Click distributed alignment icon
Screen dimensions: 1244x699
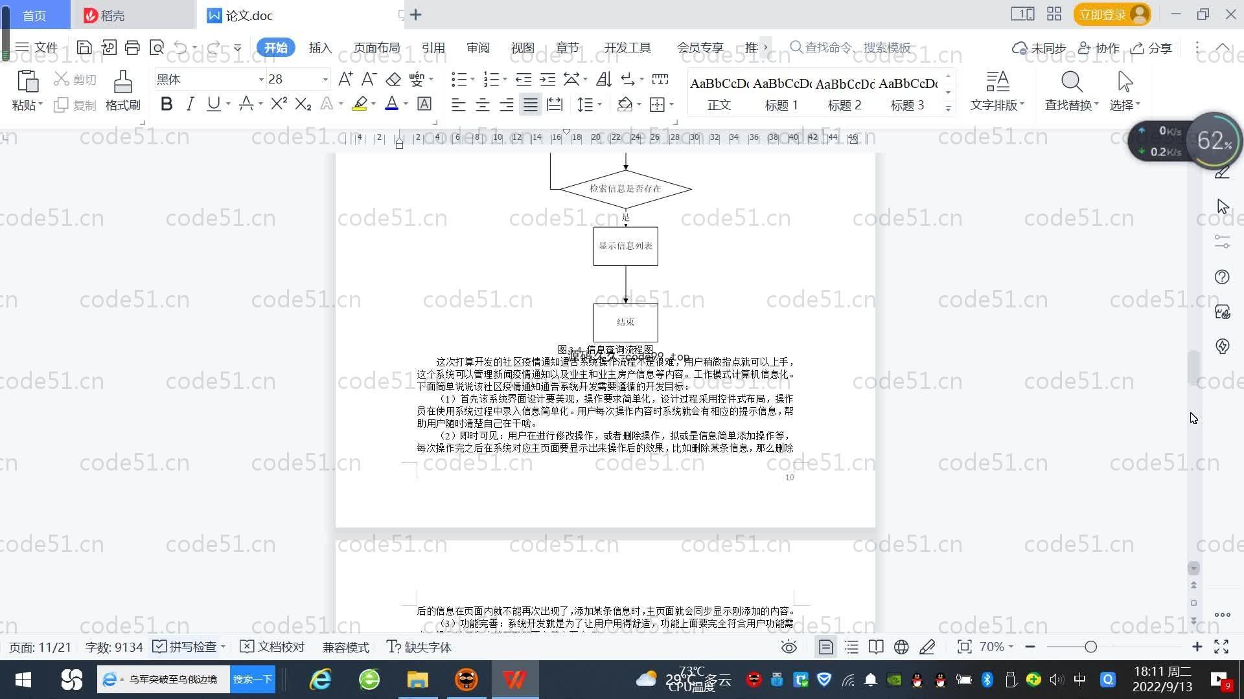555,104
